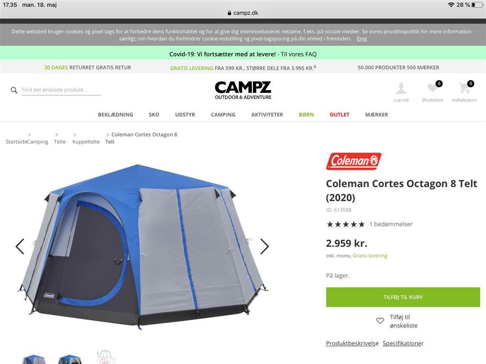Screen dimensions: 486x364
Task: Open the OUTLET menu category
Action: (339, 115)
